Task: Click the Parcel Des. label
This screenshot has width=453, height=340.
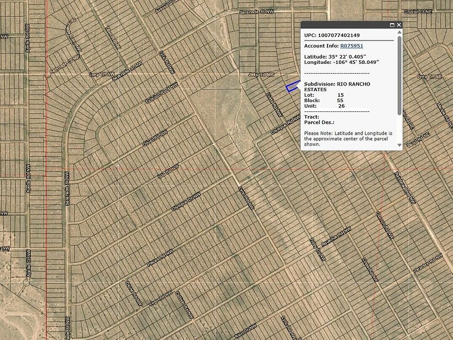Action: (319, 123)
